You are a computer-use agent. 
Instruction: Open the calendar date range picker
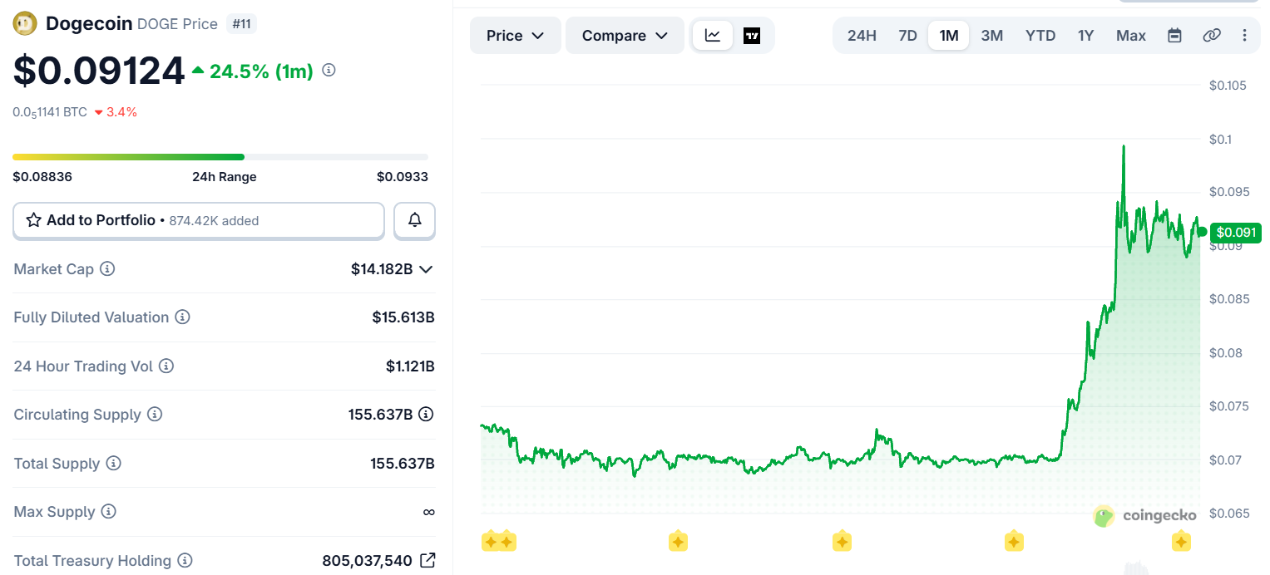pos(1174,35)
